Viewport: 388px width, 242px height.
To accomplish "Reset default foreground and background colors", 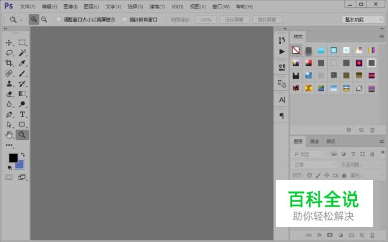I will (x=10, y=168).
